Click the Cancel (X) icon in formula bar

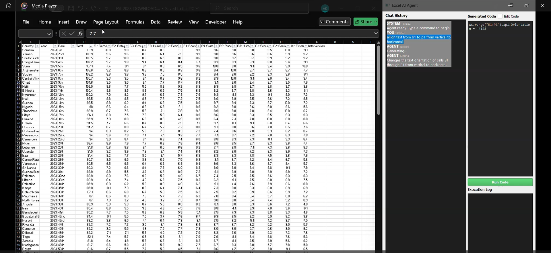coord(64,34)
